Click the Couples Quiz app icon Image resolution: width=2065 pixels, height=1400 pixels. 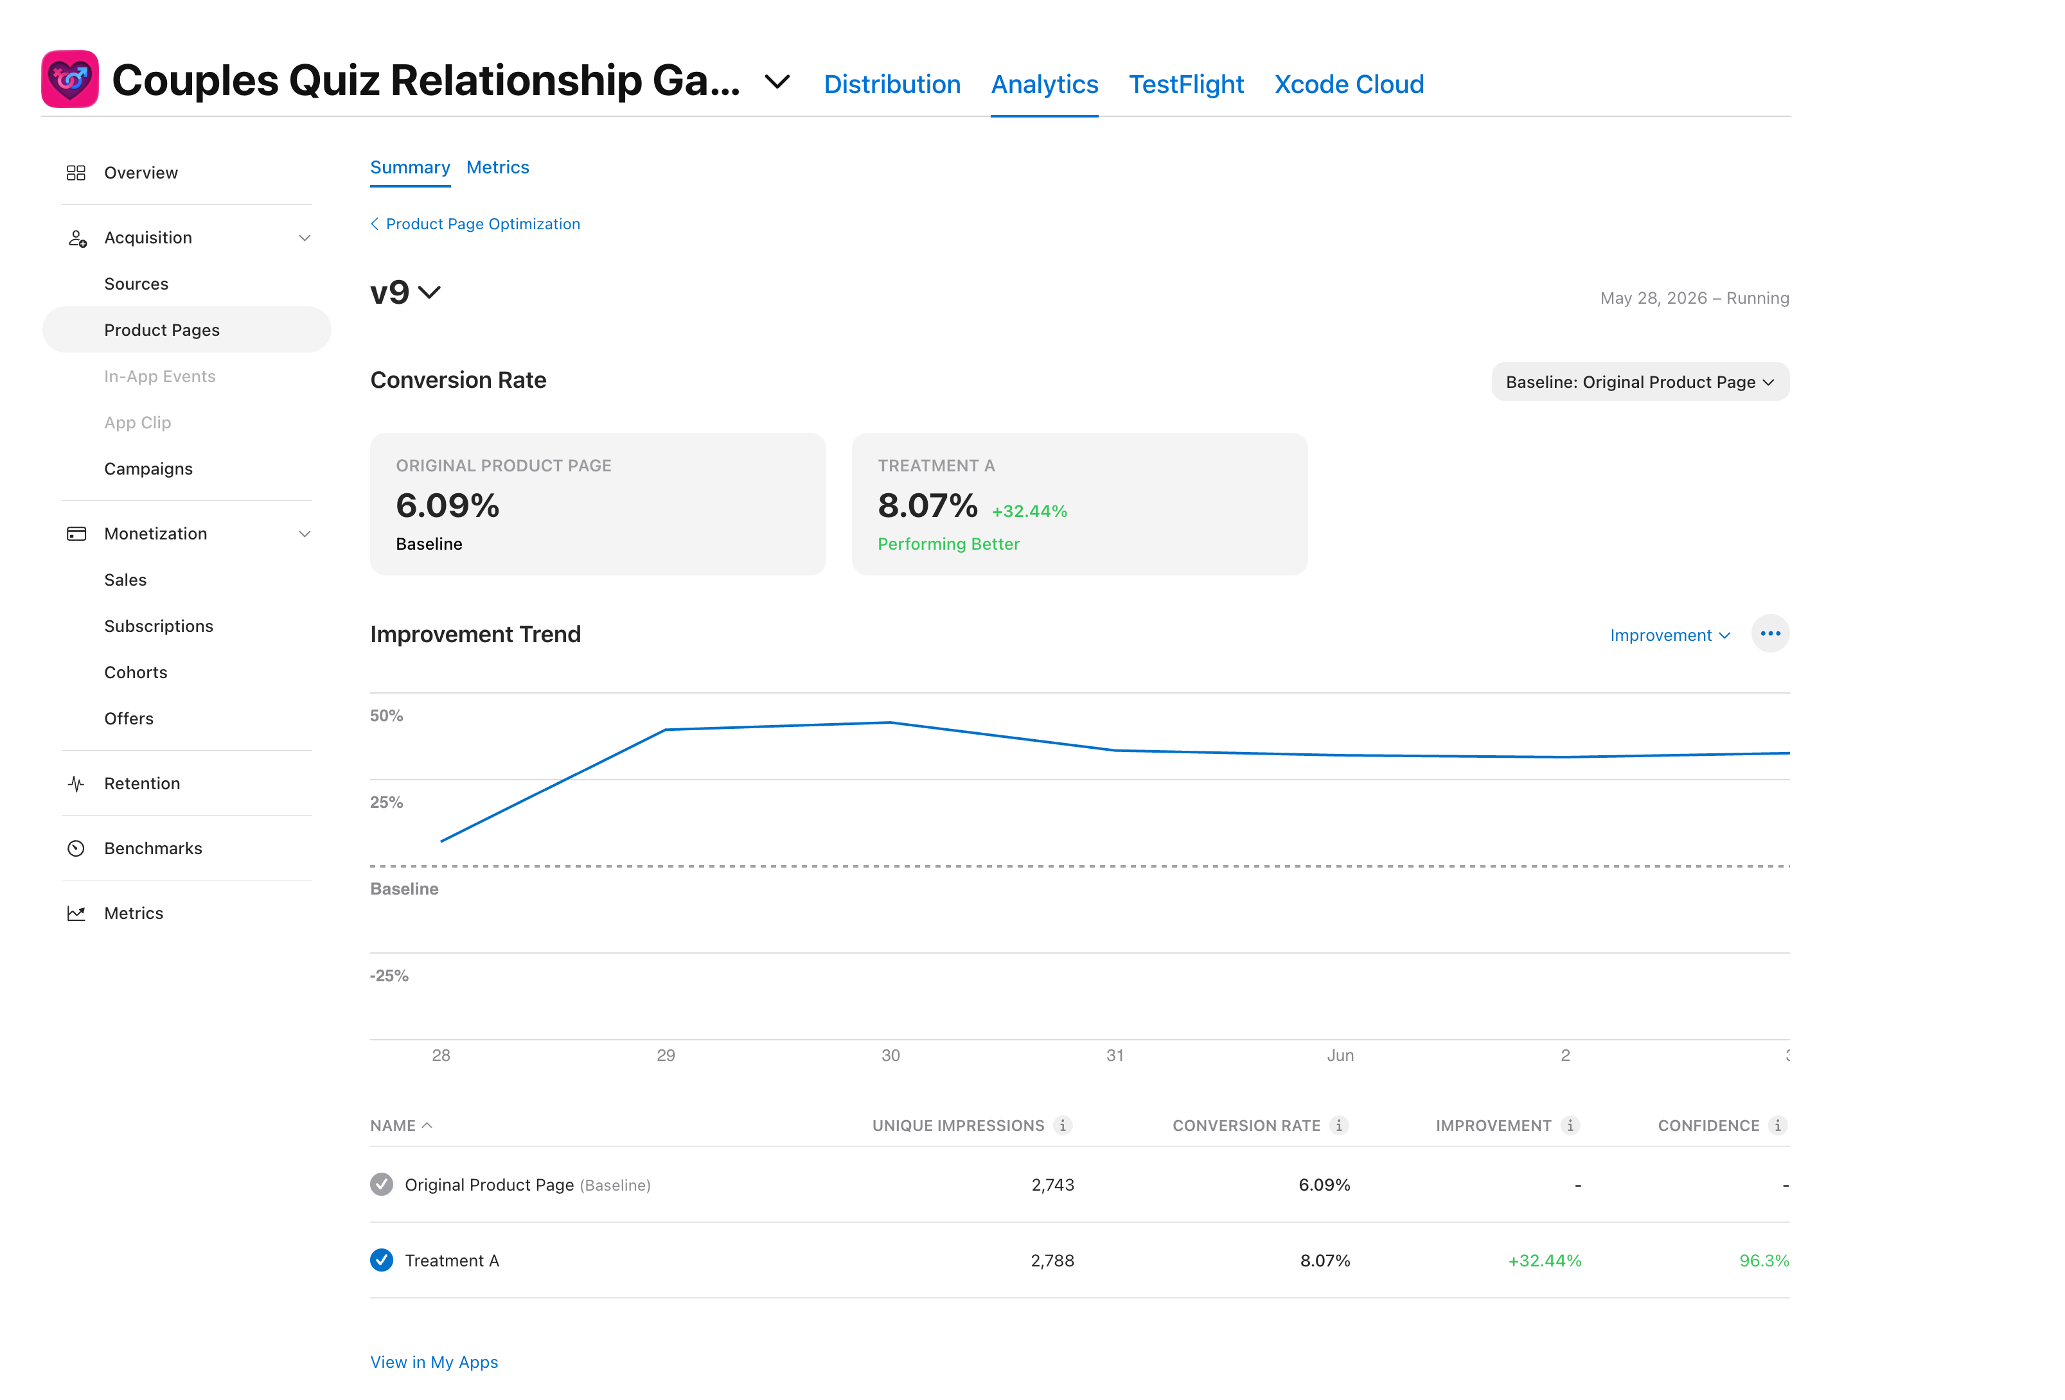[69, 79]
